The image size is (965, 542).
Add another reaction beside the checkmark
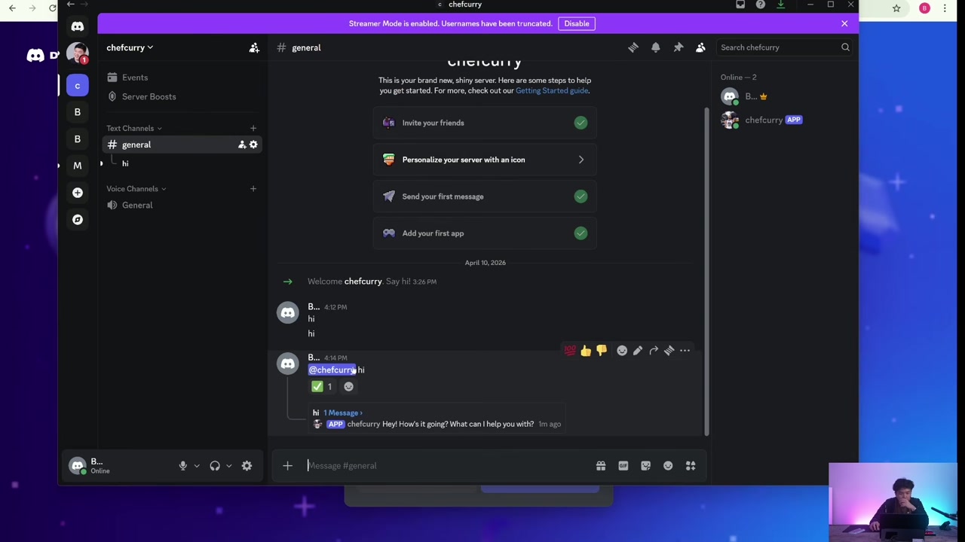tap(348, 387)
